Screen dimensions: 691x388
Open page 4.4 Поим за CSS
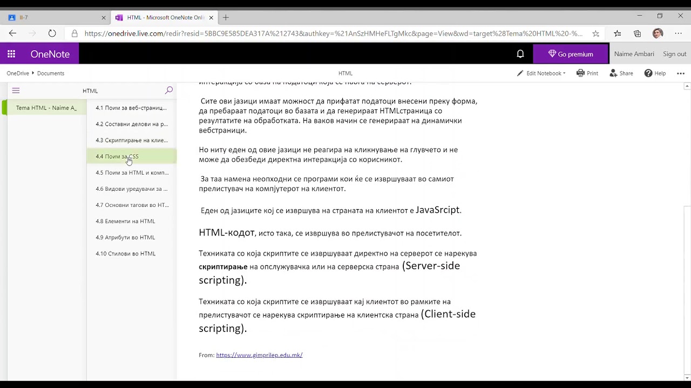point(131,156)
